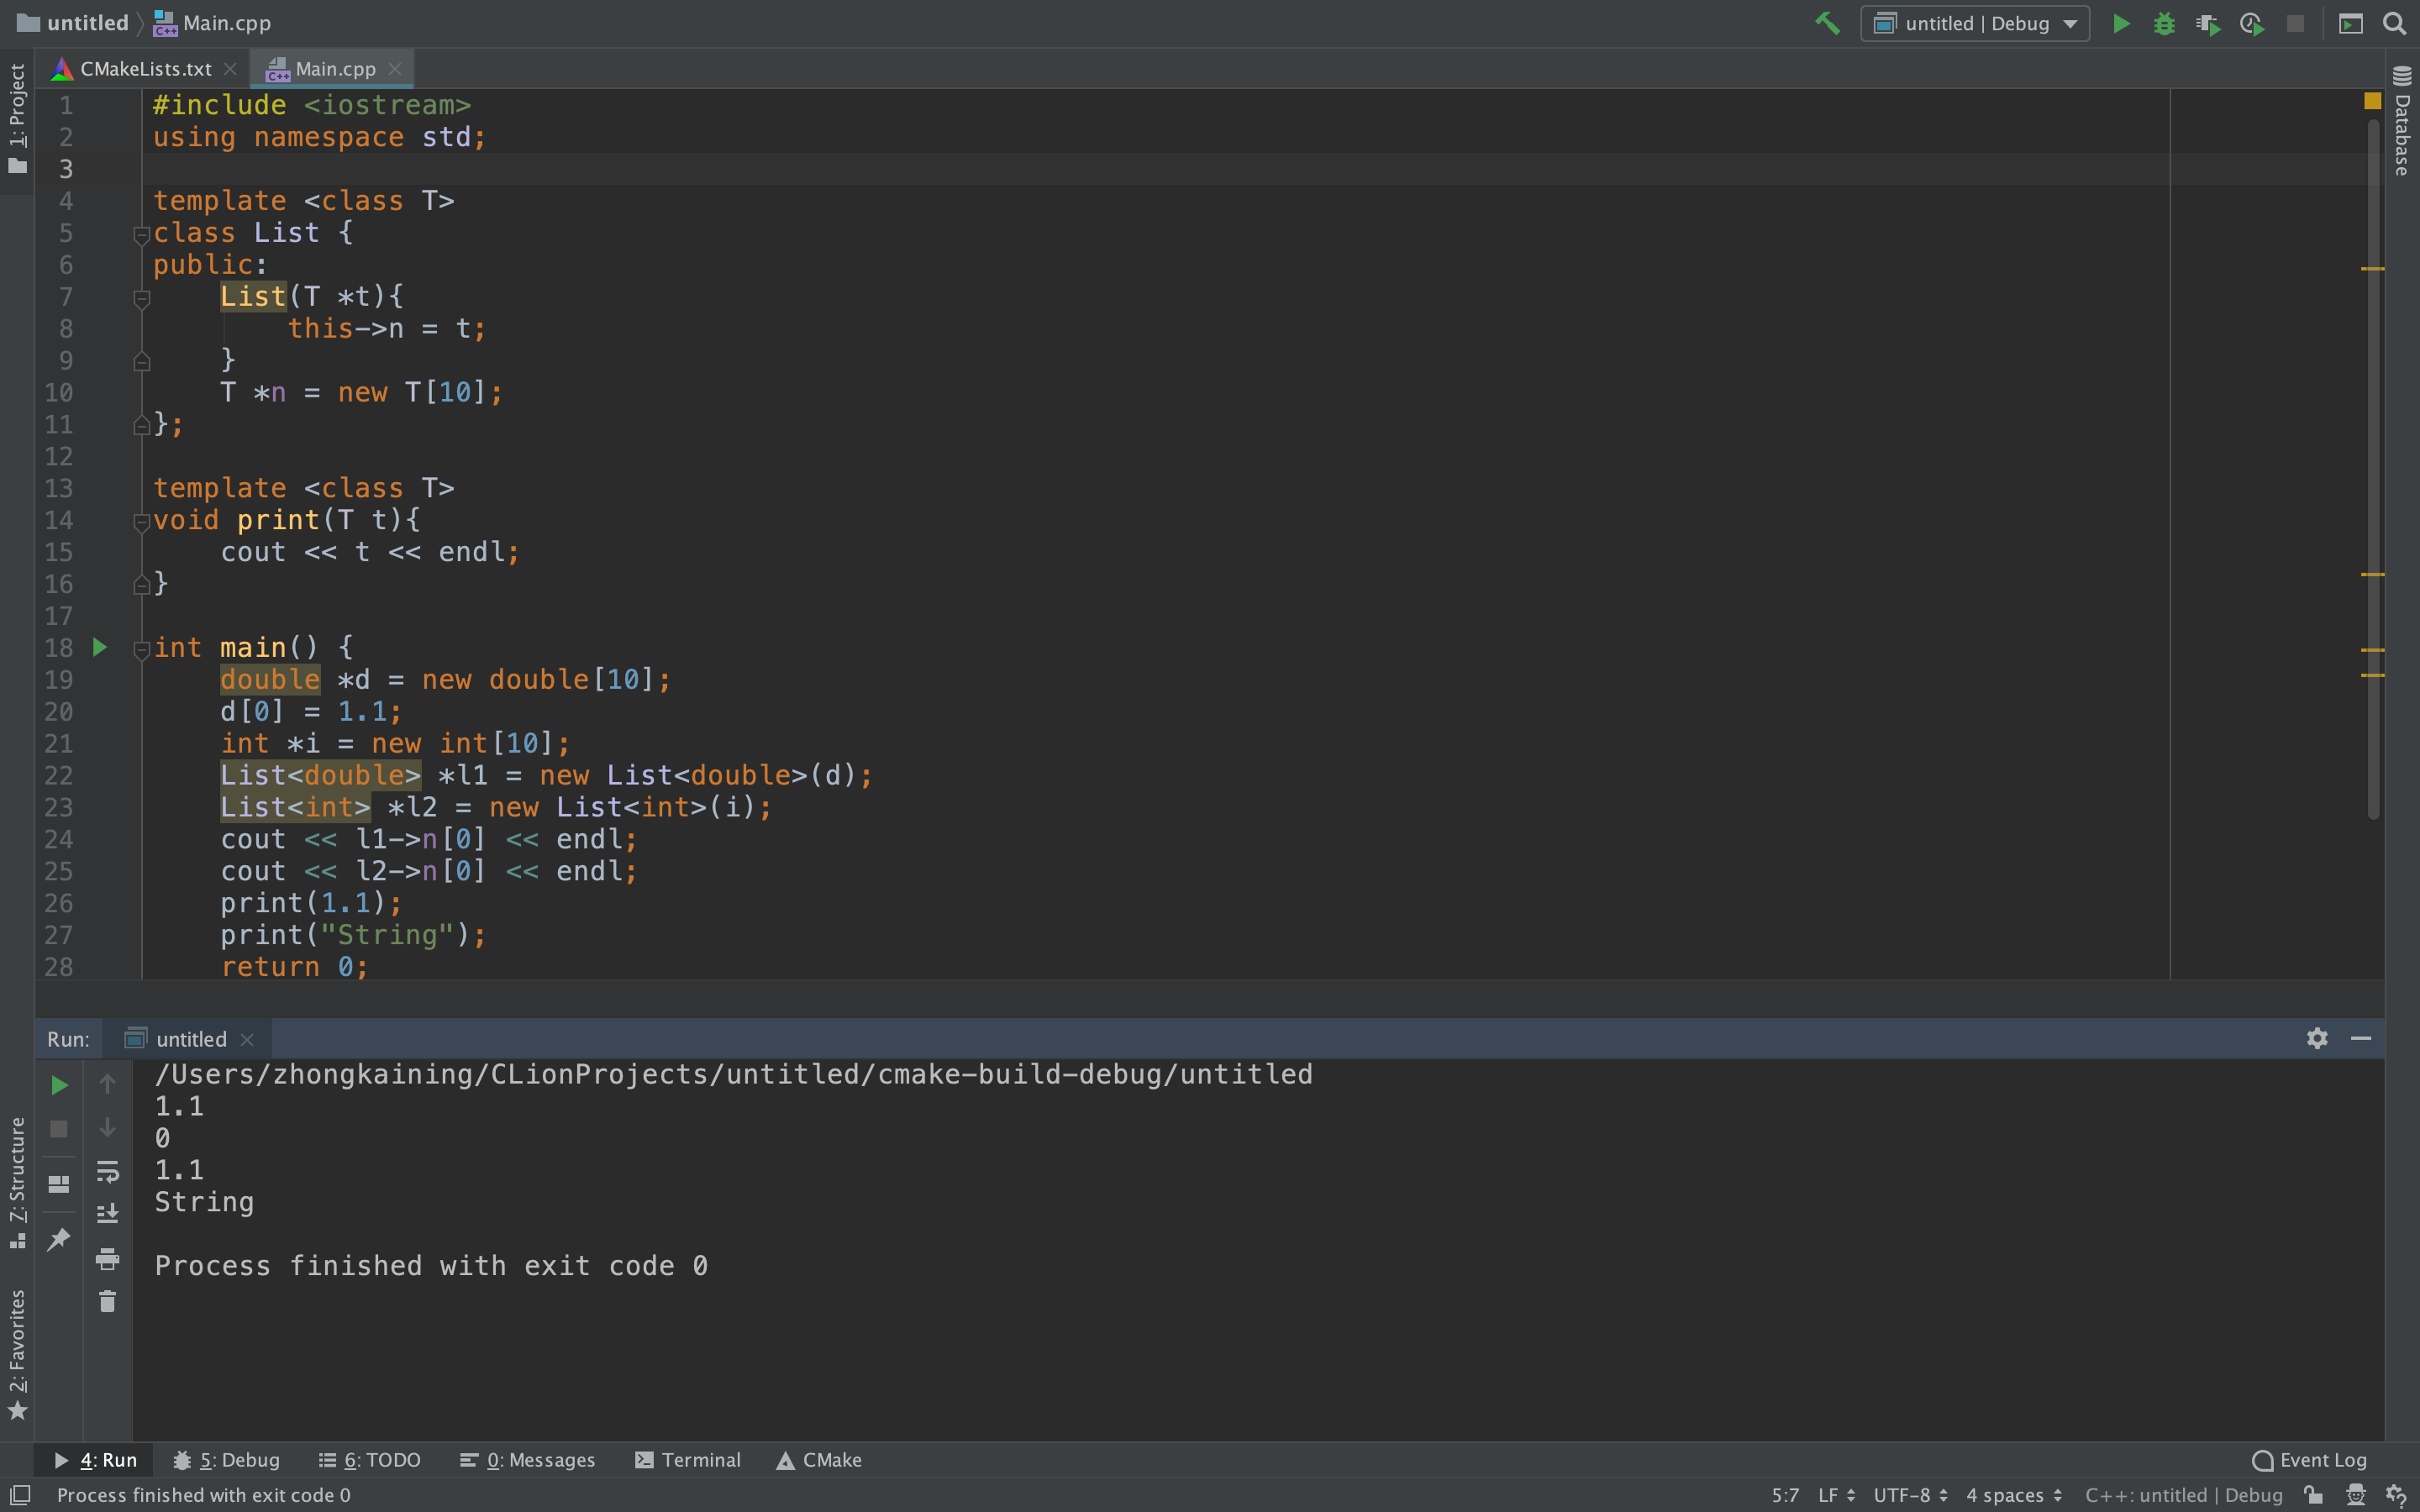Run the program with green play button
Screen dimensions: 2420x1512
point(2120,23)
